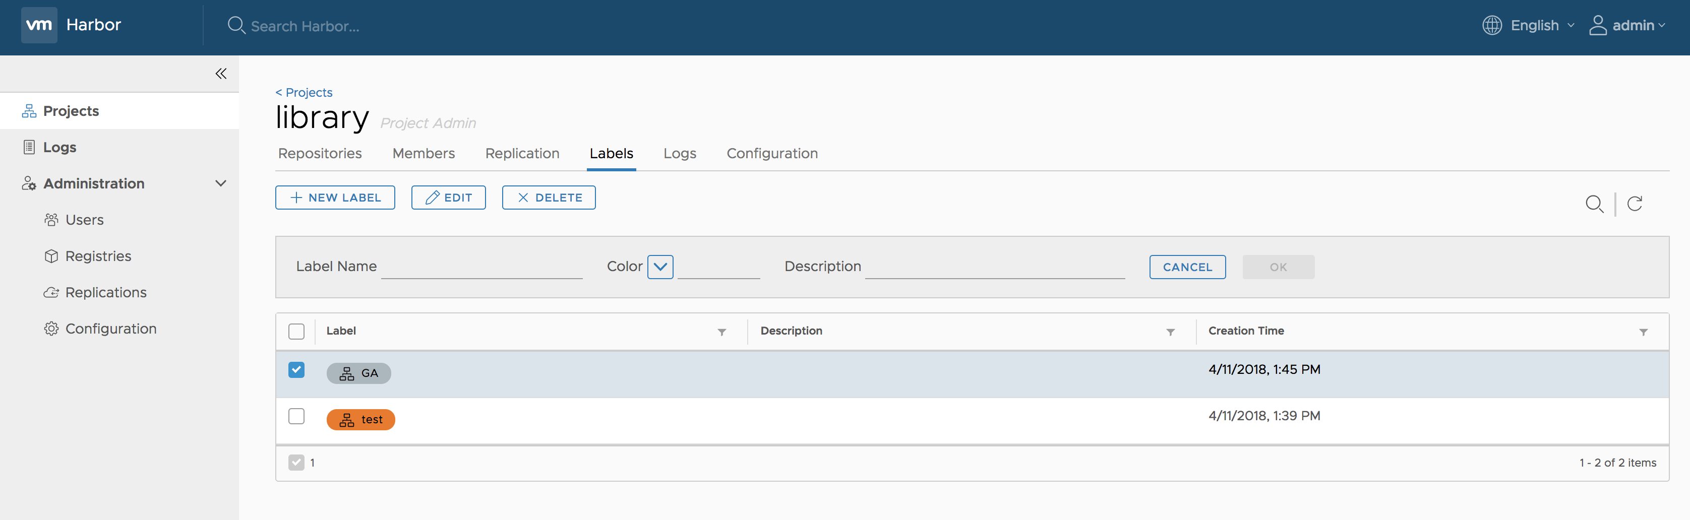This screenshot has width=1690, height=520.
Task: Click the Registries cube icon
Action: [51, 256]
